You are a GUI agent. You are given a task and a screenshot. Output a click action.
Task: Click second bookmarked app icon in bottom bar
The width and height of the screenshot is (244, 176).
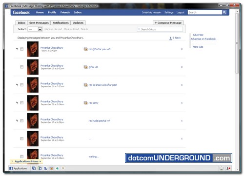click(x=40, y=168)
